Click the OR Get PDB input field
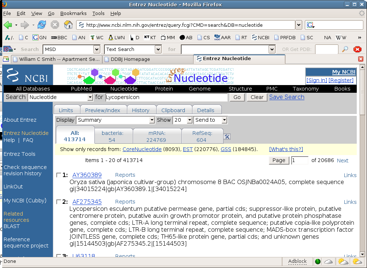This screenshot has width=367, height=268. 326,49
